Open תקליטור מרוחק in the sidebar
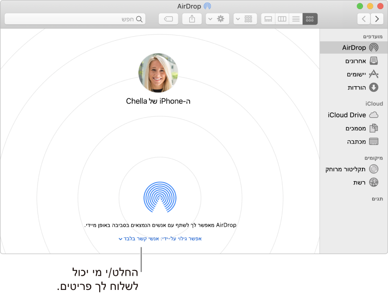Screen dimensions: 388x297 coord(354,169)
